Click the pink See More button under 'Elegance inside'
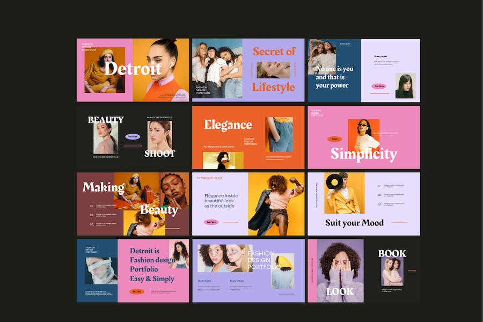This screenshot has height=322, width=483. point(211,222)
